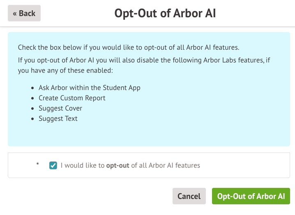Click the bullet before 'Suggest Text'
The width and height of the screenshot is (295, 215).
pyautogui.click(x=33, y=119)
